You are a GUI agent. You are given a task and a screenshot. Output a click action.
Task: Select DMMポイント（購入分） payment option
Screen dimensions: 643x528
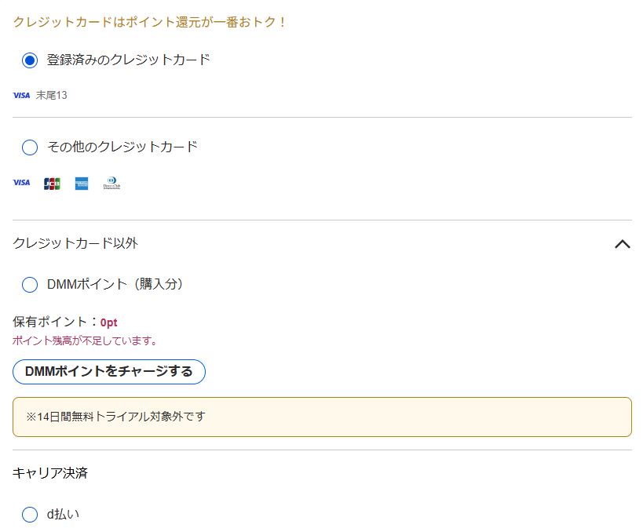(x=30, y=285)
